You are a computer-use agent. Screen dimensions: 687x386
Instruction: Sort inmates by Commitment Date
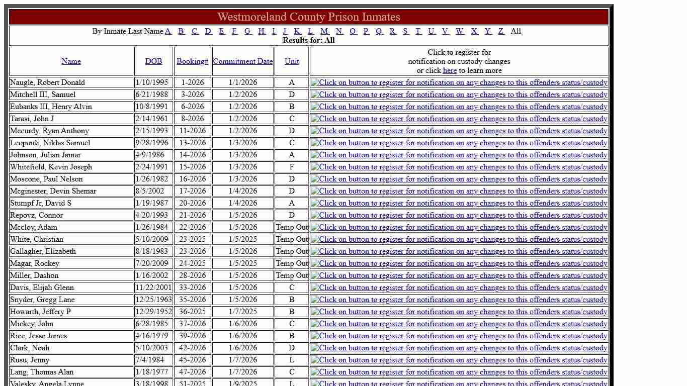(242, 61)
